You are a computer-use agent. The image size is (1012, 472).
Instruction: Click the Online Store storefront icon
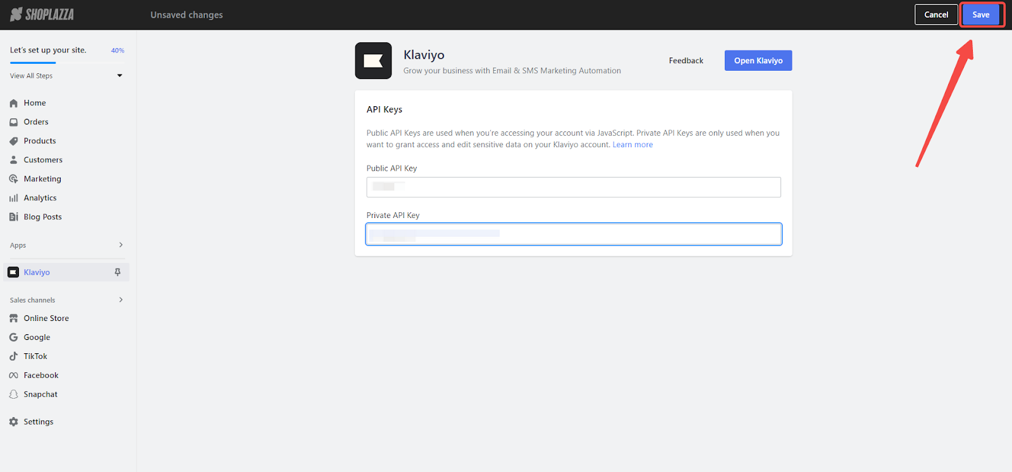click(x=13, y=318)
